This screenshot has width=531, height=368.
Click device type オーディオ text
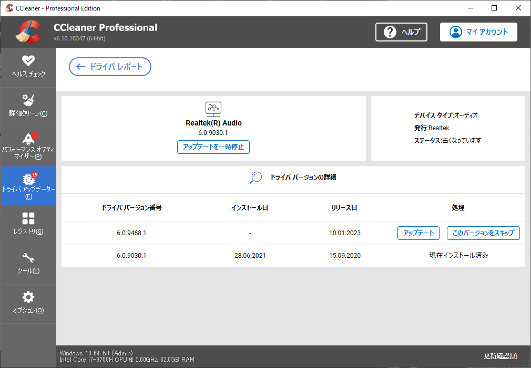[x=466, y=115]
